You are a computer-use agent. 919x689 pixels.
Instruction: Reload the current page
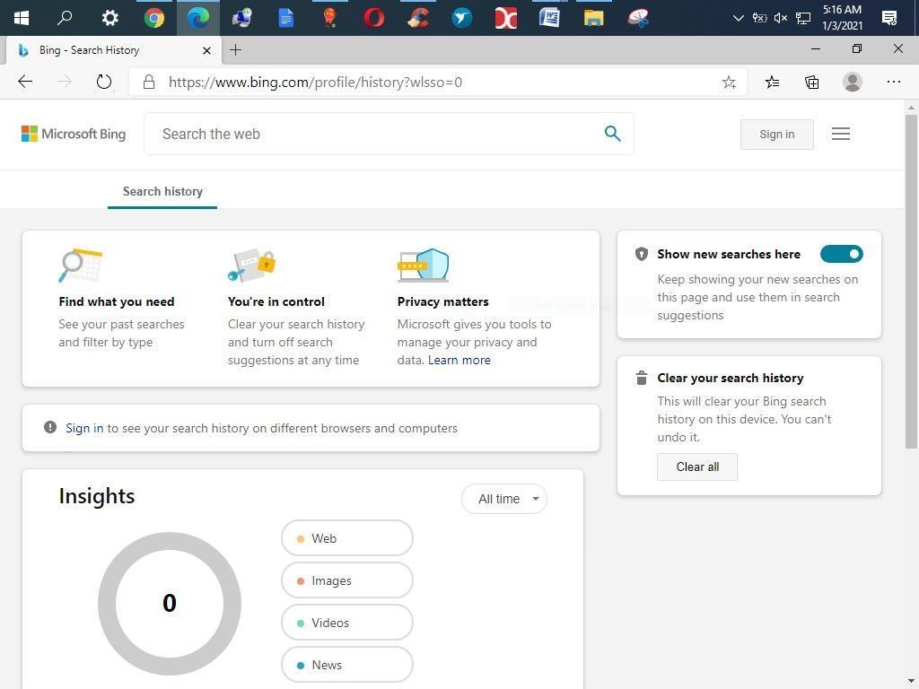[104, 82]
